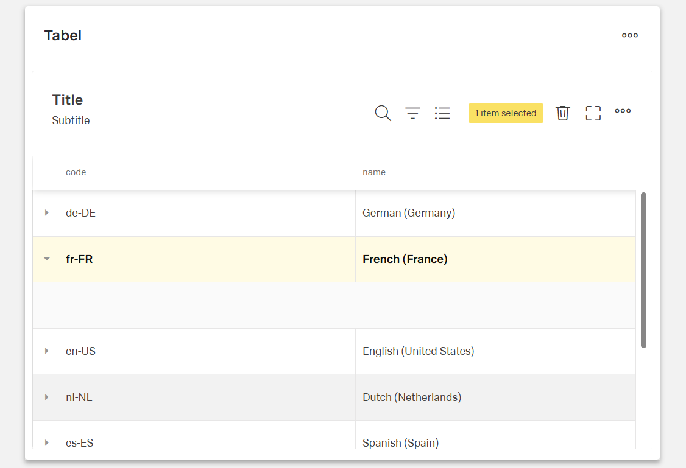Screen dimensions: 686x468
Task: Expand the es-ES row
Action: click(47, 442)
